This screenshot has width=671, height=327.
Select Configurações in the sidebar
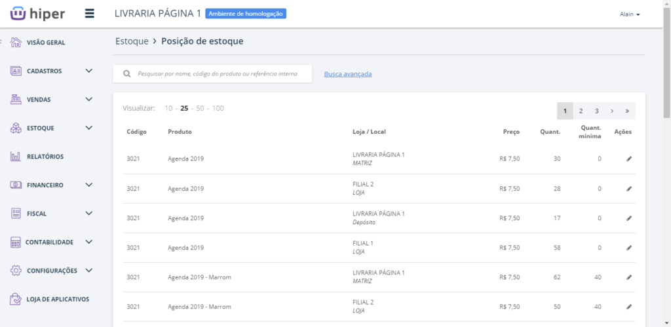[52, 271]
